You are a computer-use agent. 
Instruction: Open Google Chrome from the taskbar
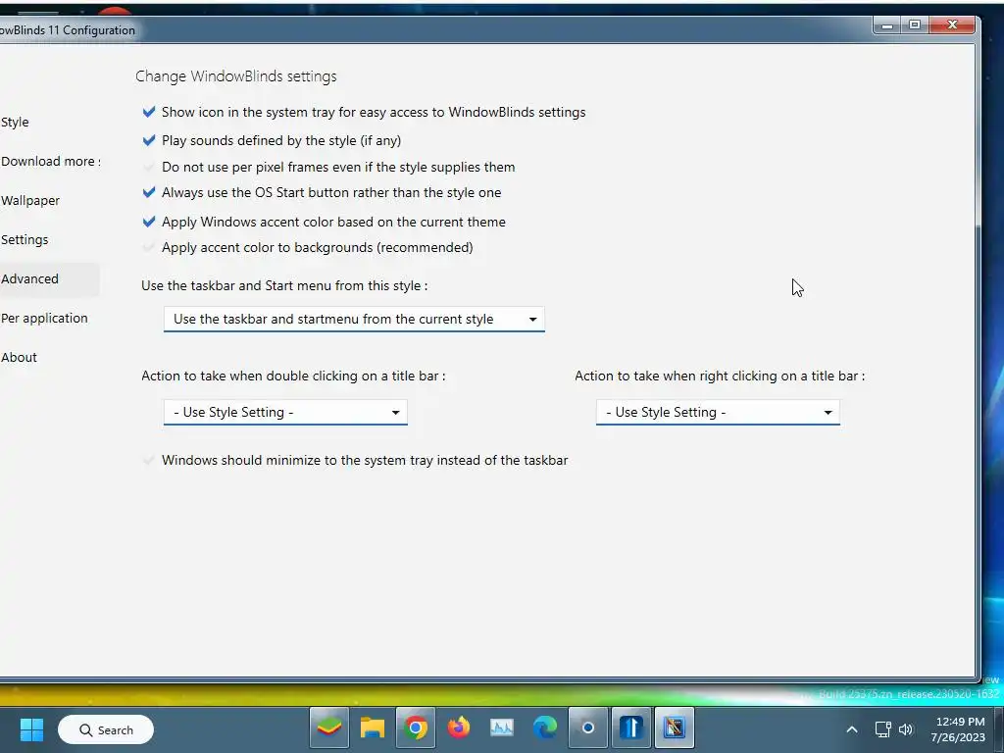coord(416,728)
